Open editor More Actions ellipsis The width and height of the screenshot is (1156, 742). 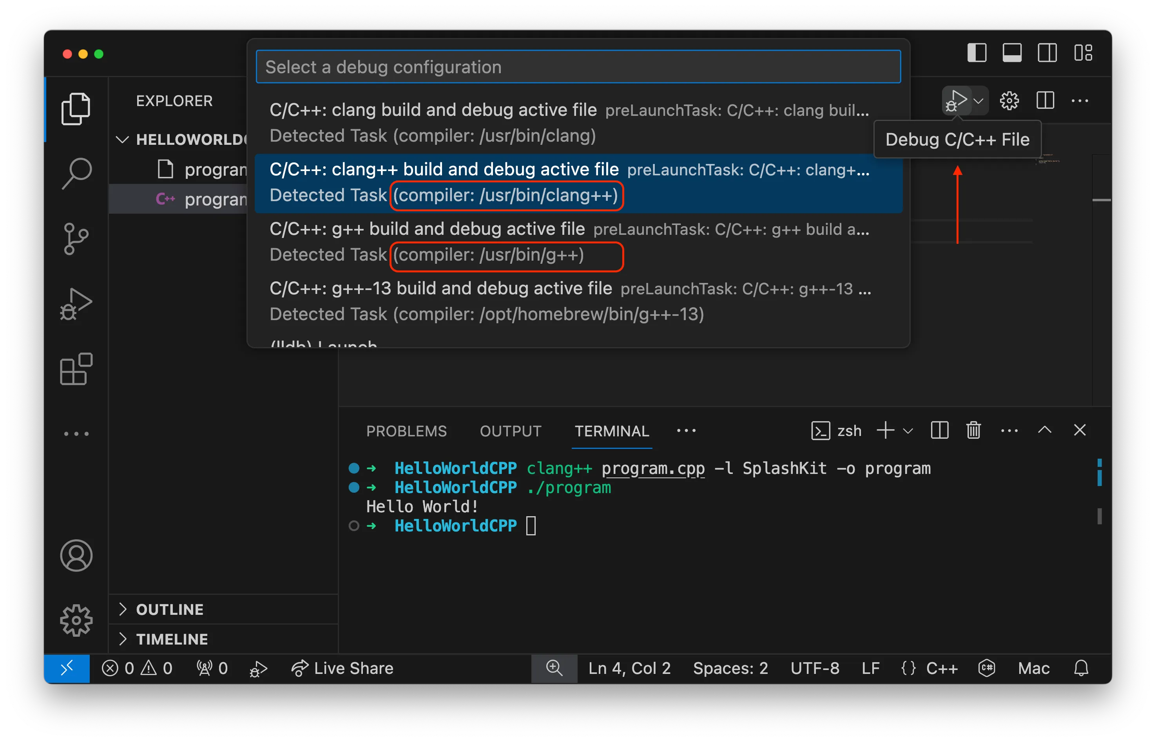[x=1079, y=101]
